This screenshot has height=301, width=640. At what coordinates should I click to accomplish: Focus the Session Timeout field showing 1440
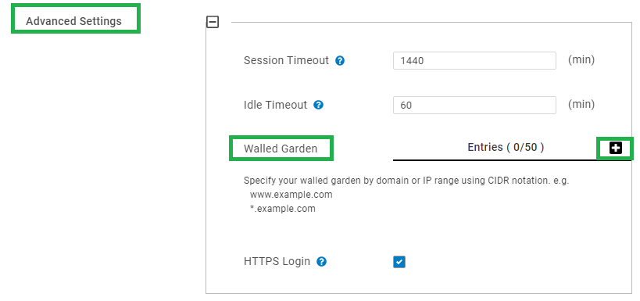point(474,60)
